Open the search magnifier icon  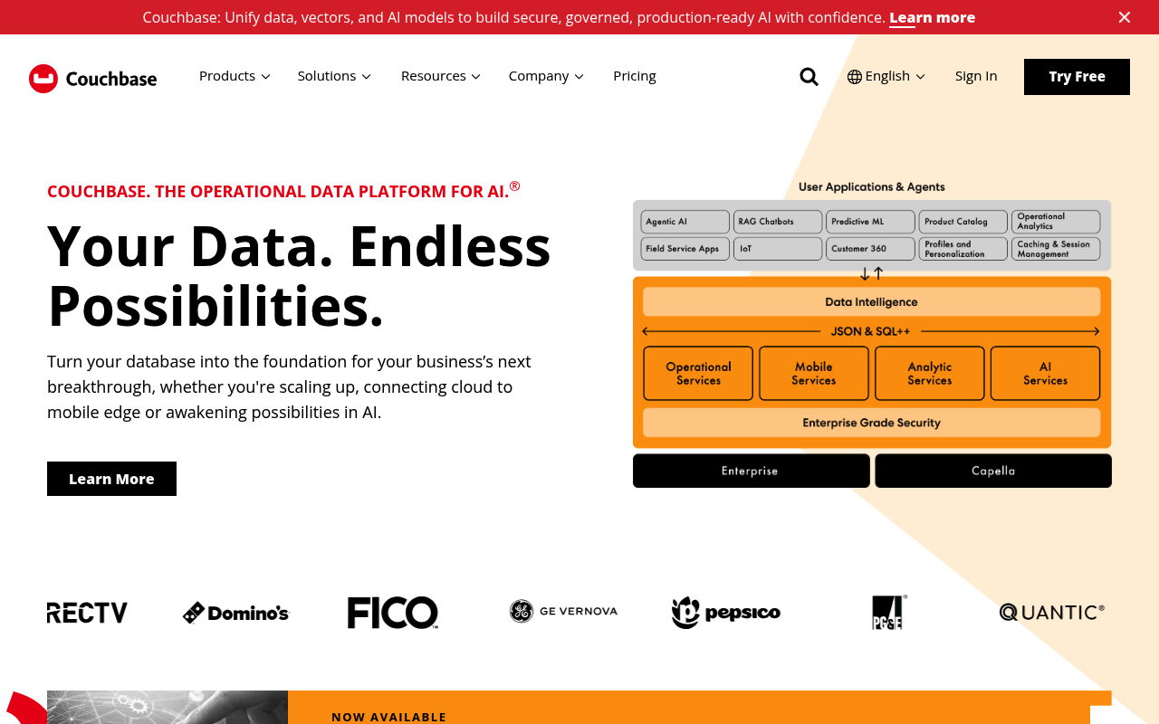(809, 77)
